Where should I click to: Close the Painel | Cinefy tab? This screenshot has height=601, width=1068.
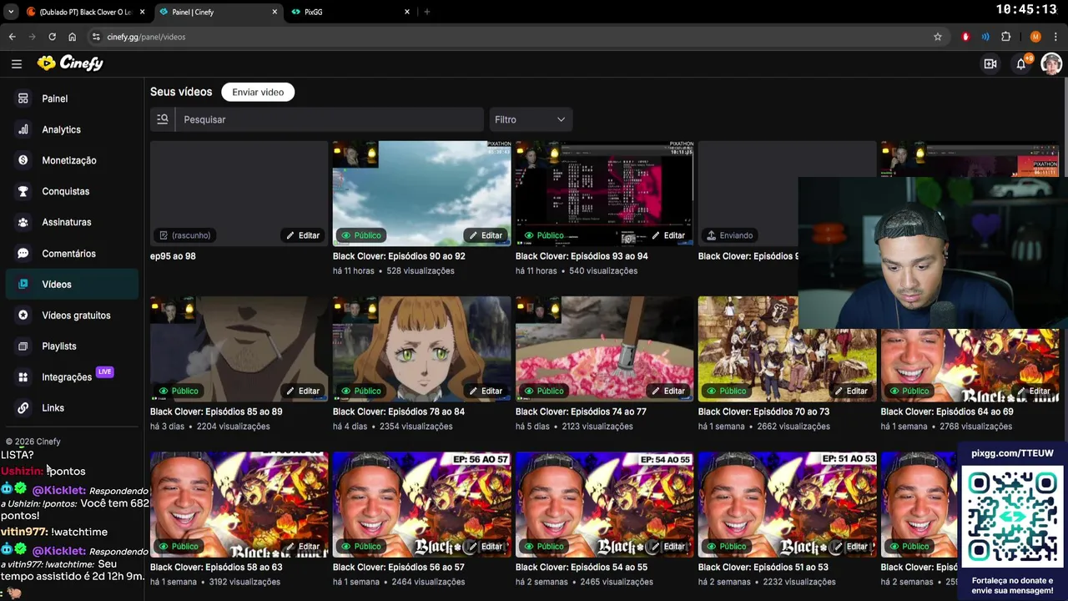pos(275,12)
